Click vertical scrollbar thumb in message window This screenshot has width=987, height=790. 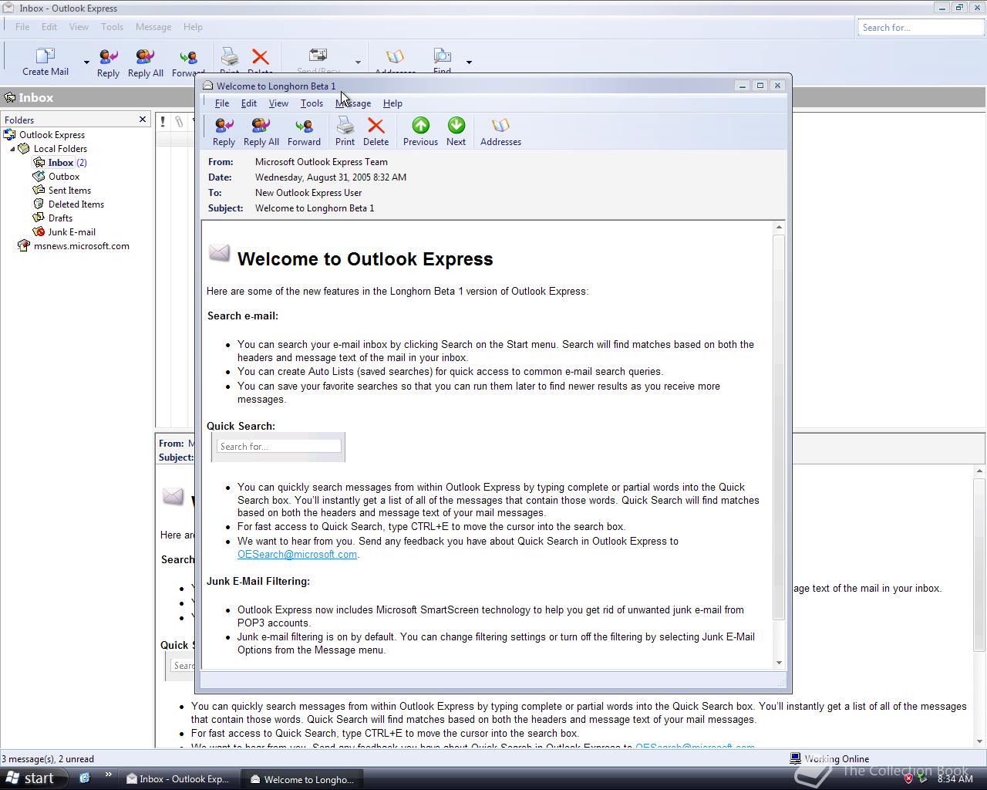[x=779, y=426]
